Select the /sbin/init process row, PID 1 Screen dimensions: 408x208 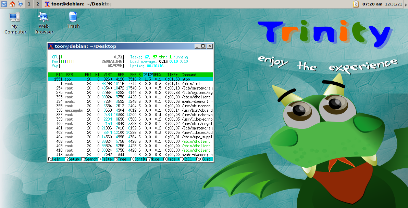pyautogui.click(x=131, y=84)
